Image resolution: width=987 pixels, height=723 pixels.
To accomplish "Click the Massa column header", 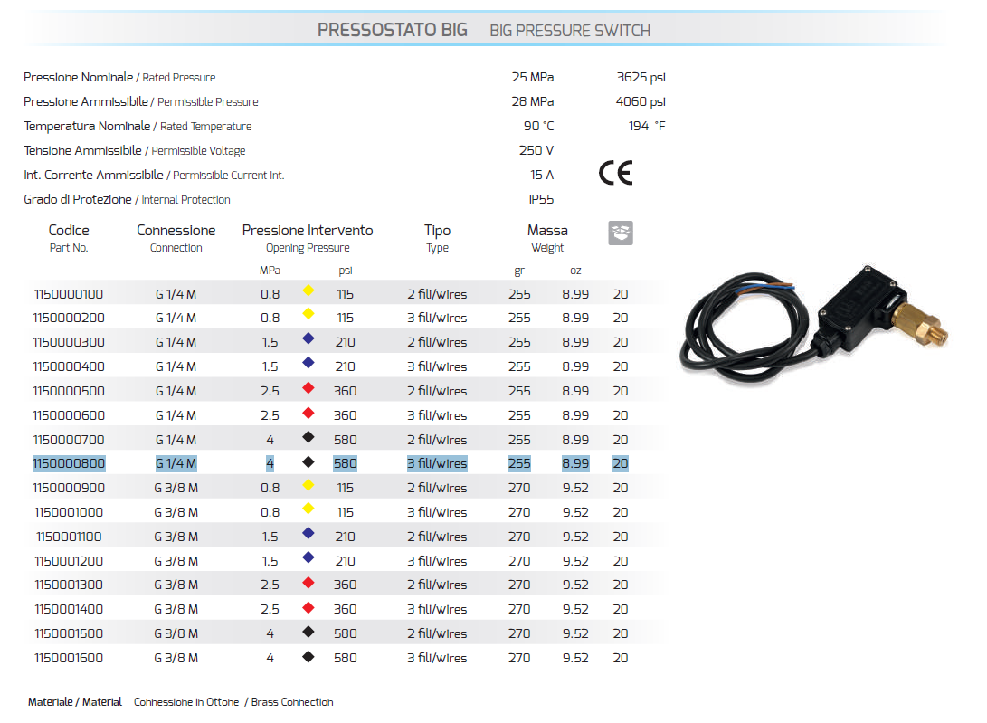I will (x=547, y=231).
